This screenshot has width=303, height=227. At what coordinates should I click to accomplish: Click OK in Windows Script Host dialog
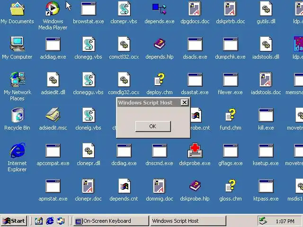153,126
